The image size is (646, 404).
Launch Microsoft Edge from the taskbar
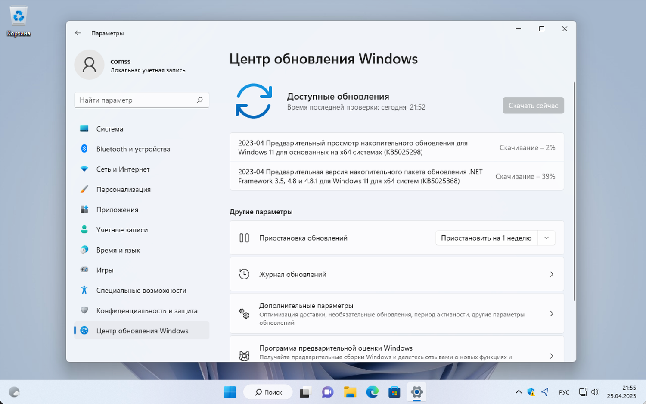(372, 392)
